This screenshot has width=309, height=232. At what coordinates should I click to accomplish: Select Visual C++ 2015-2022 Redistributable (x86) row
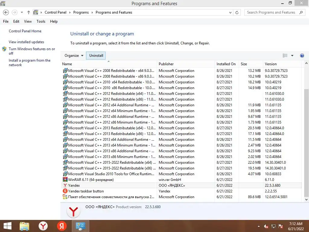(181, 168)
